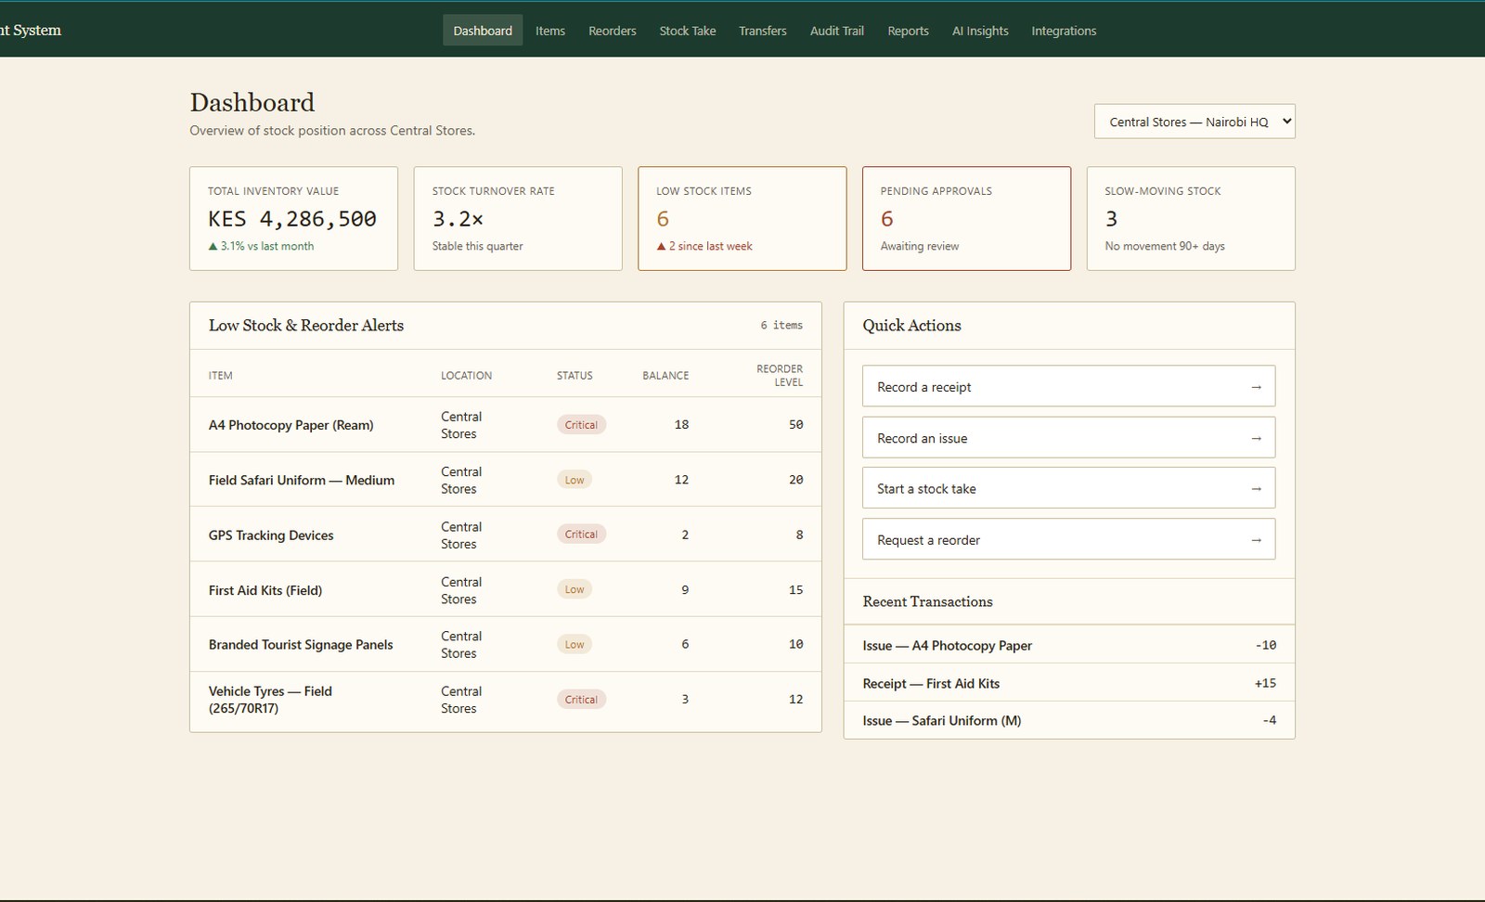This screenshot has width=1485, height=902.
Task: Open Issue — A4 Photocopy Paper transaction
Action: (1069, 645)
